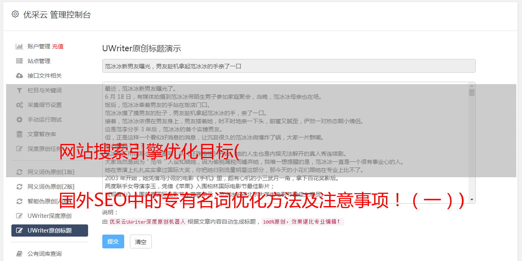Click the cloud upload icon for 接口文件相关
522x261 pixels.
[19, 76]
